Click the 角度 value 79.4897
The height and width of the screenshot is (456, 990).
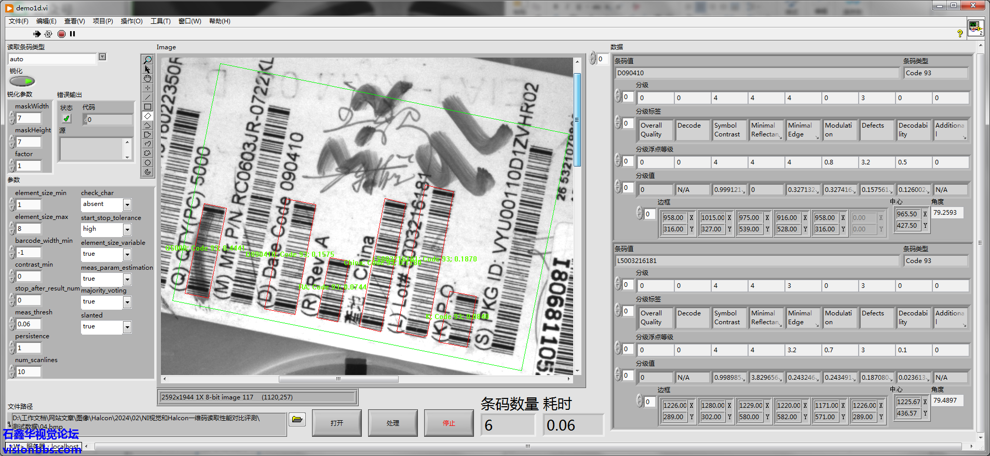[947, 400]
